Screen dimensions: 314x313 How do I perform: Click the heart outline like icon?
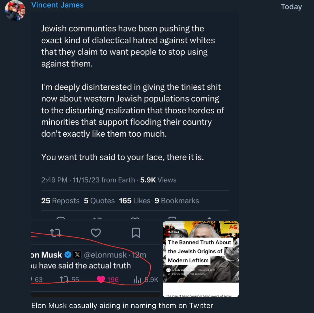coord(96,233)
